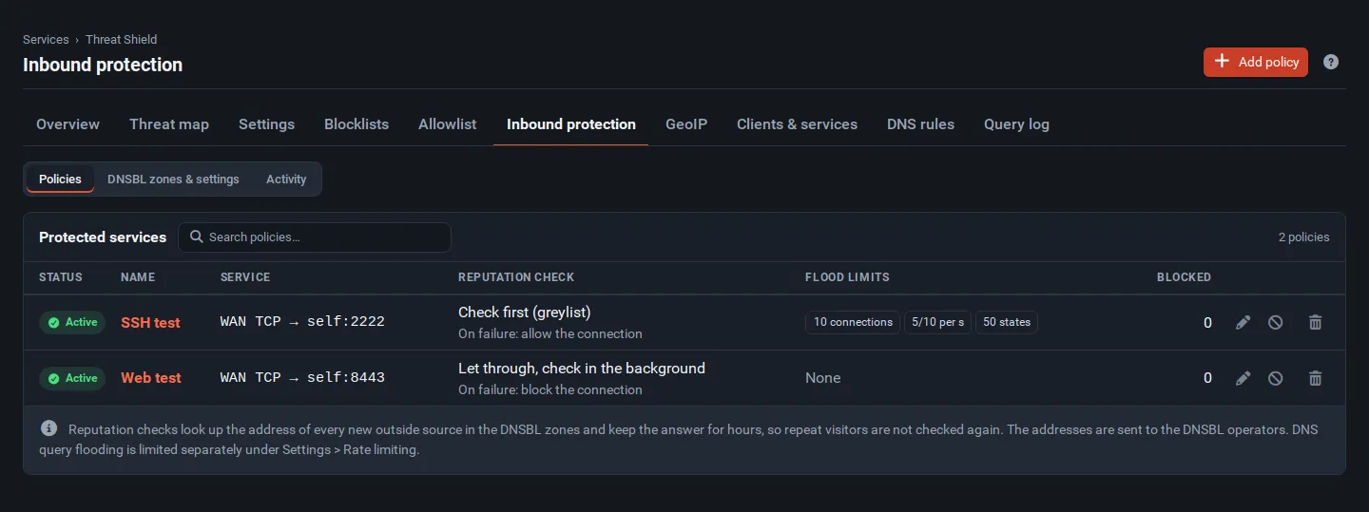Click the Inbound protection page title
The width and height of the screenshot is (1369, 512).
[x=103, y=65]
